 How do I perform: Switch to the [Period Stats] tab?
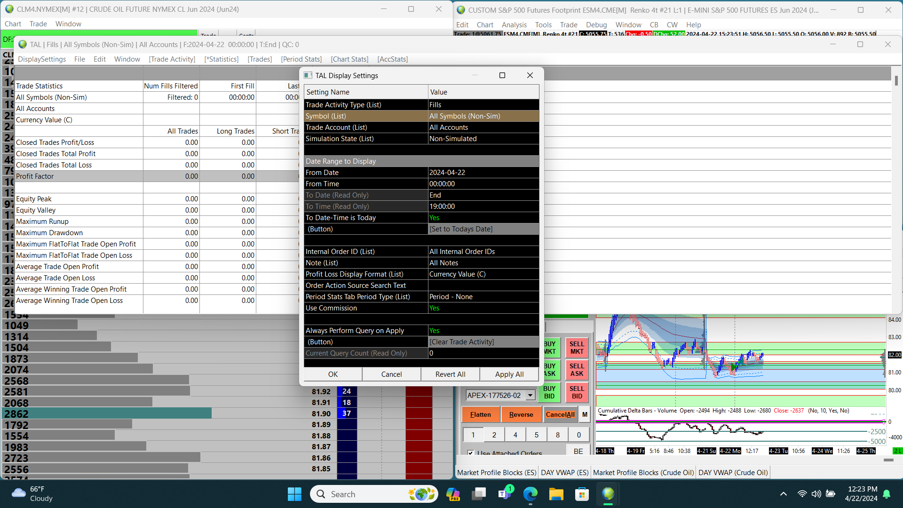click(301, 59)
